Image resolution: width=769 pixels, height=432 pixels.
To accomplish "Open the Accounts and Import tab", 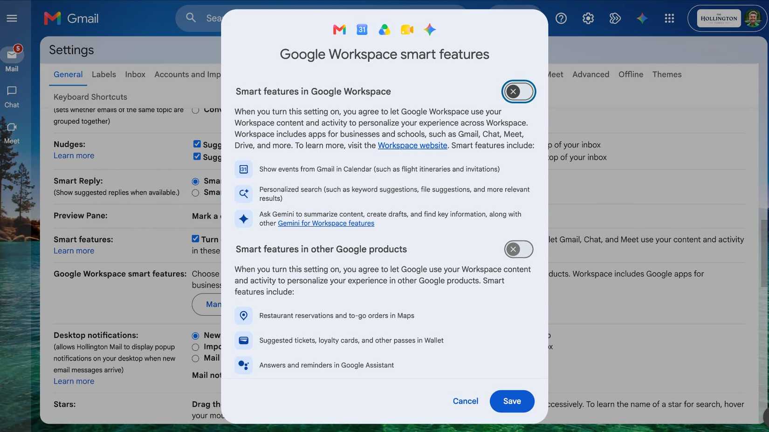I will tap(187, 74).
